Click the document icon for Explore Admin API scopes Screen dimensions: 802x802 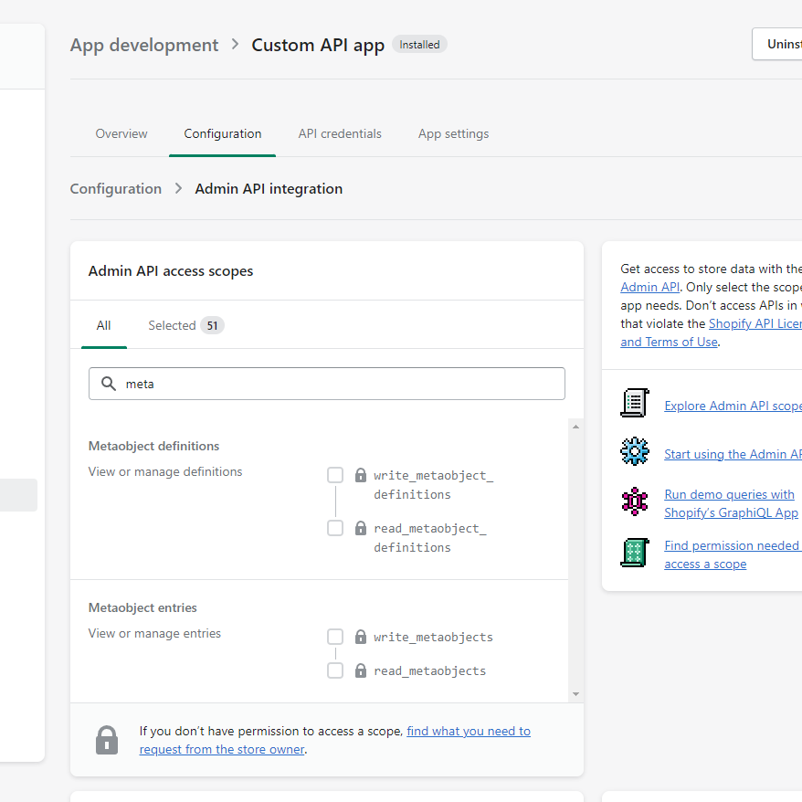635,403
